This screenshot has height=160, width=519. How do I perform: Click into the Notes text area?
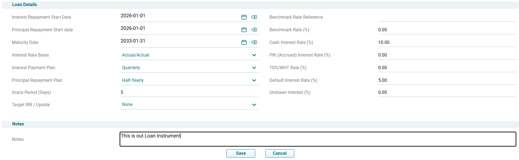pyautogui.click(x=318, y=139)
